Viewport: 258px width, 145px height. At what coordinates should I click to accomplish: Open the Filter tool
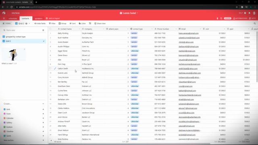pyautogui.click(x=52, y=23)
